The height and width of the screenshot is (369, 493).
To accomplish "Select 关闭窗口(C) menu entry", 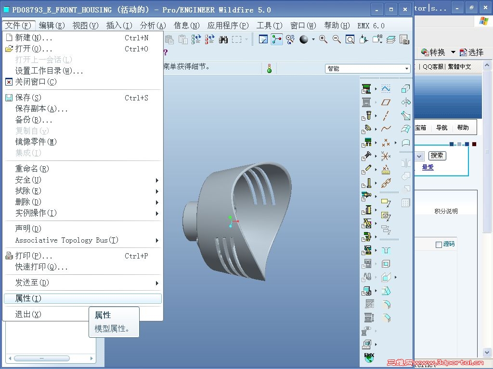I will pos(83,82).
